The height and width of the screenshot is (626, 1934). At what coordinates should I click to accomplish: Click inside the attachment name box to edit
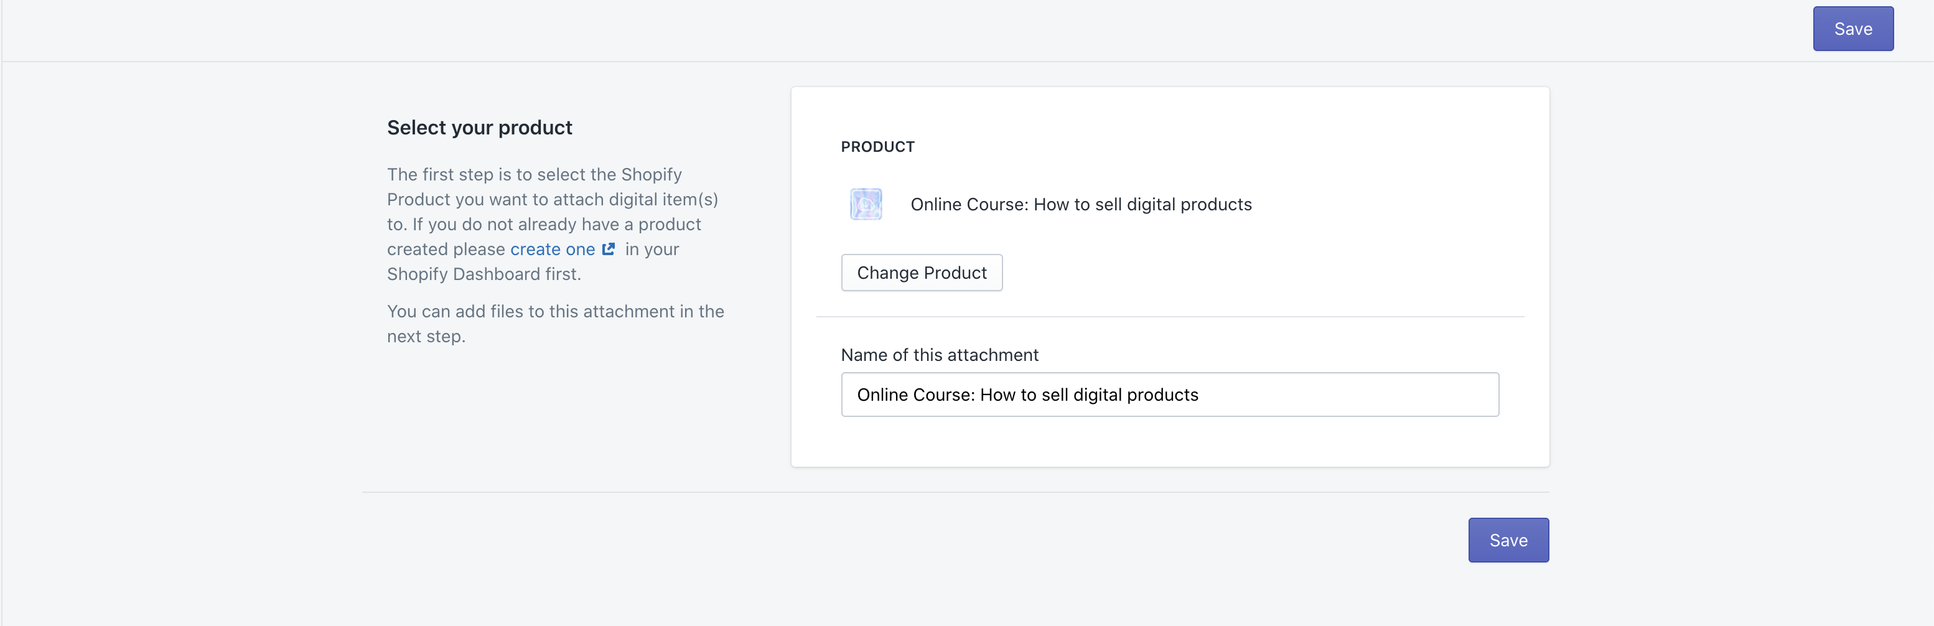click(x=1169, y=394)
